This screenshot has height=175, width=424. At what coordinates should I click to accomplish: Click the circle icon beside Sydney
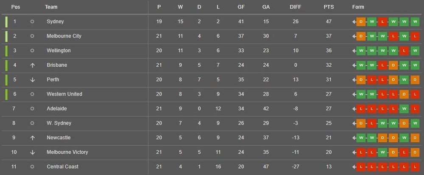32,22
